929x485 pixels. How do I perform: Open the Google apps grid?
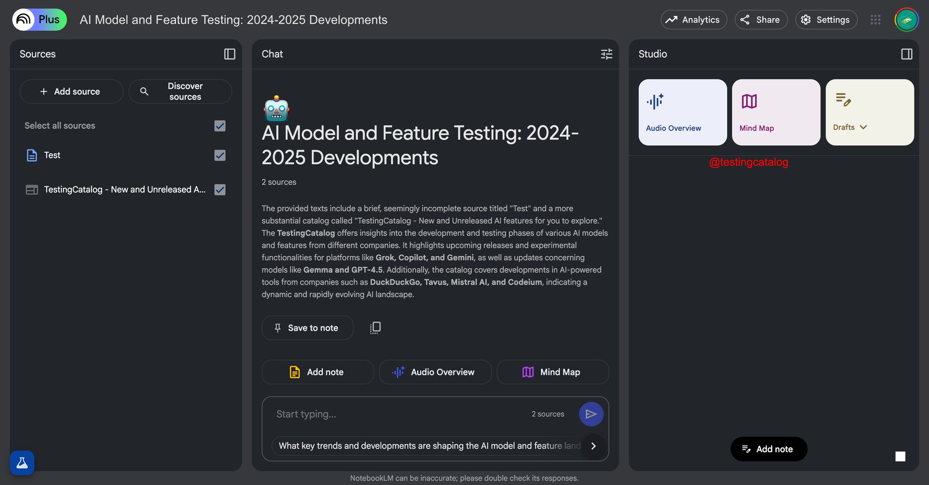(875, 19)
